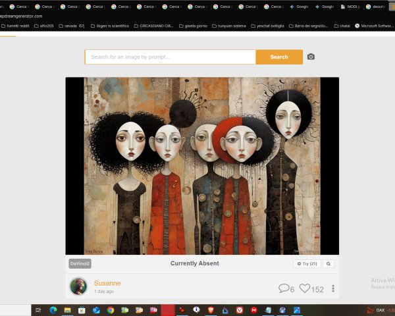Open Brave browser from the taskbar
This screenshot has width=395, height=316.
point(211,310)
